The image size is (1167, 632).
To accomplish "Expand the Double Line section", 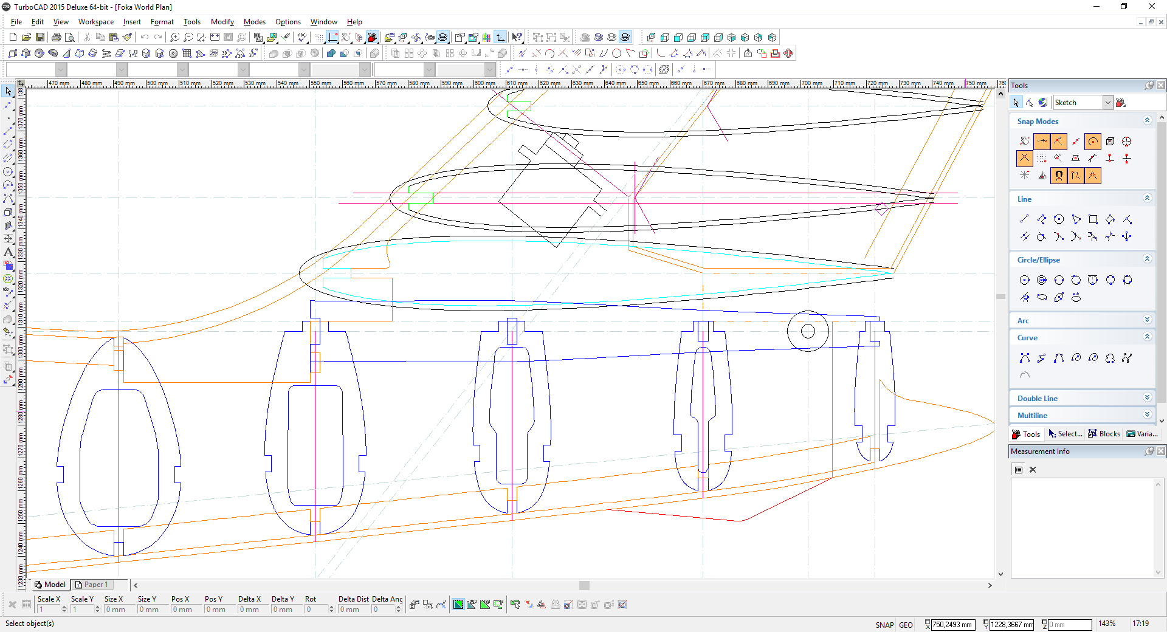I will coord(1147,398).
